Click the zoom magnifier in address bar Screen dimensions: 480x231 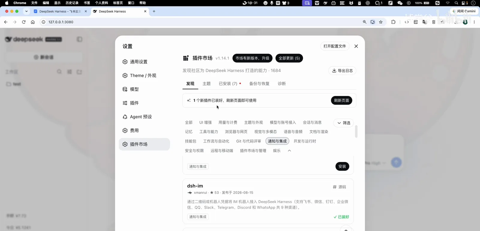coord(364,22)
